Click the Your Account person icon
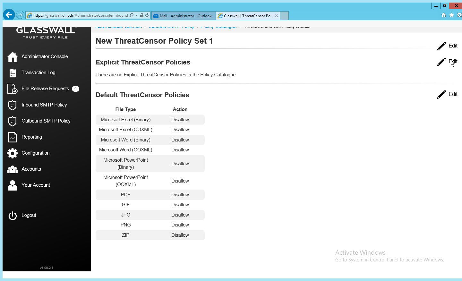 point(13,185)
